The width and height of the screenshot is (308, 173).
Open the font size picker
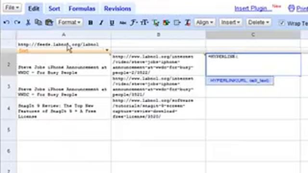coord(144,23)
